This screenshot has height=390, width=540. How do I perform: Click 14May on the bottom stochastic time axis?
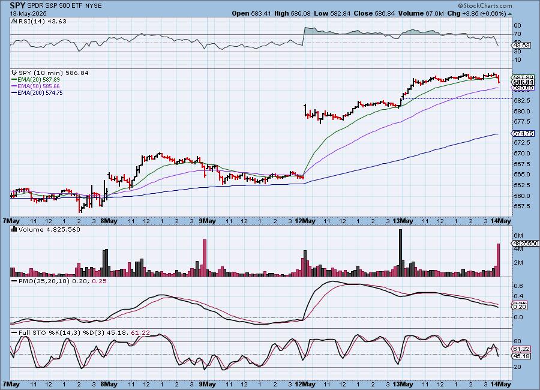(501, 384)
